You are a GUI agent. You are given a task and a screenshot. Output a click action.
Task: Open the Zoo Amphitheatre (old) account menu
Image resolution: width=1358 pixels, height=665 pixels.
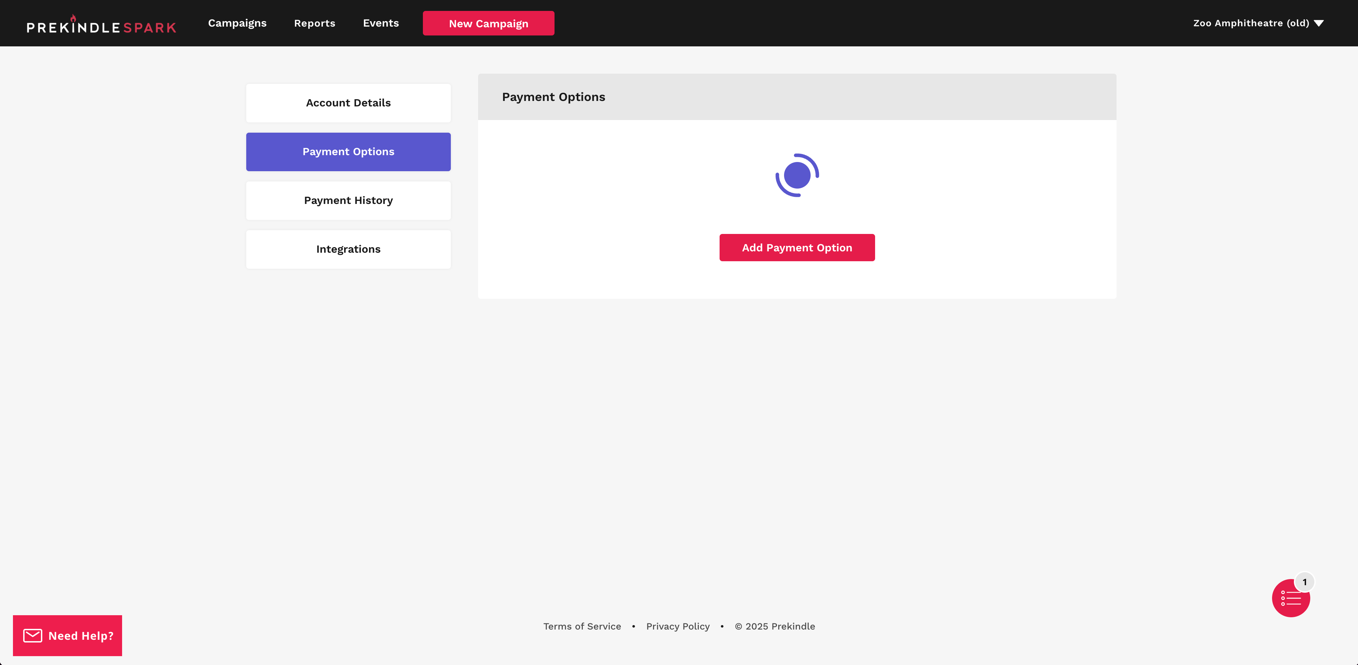(1251, 23)
